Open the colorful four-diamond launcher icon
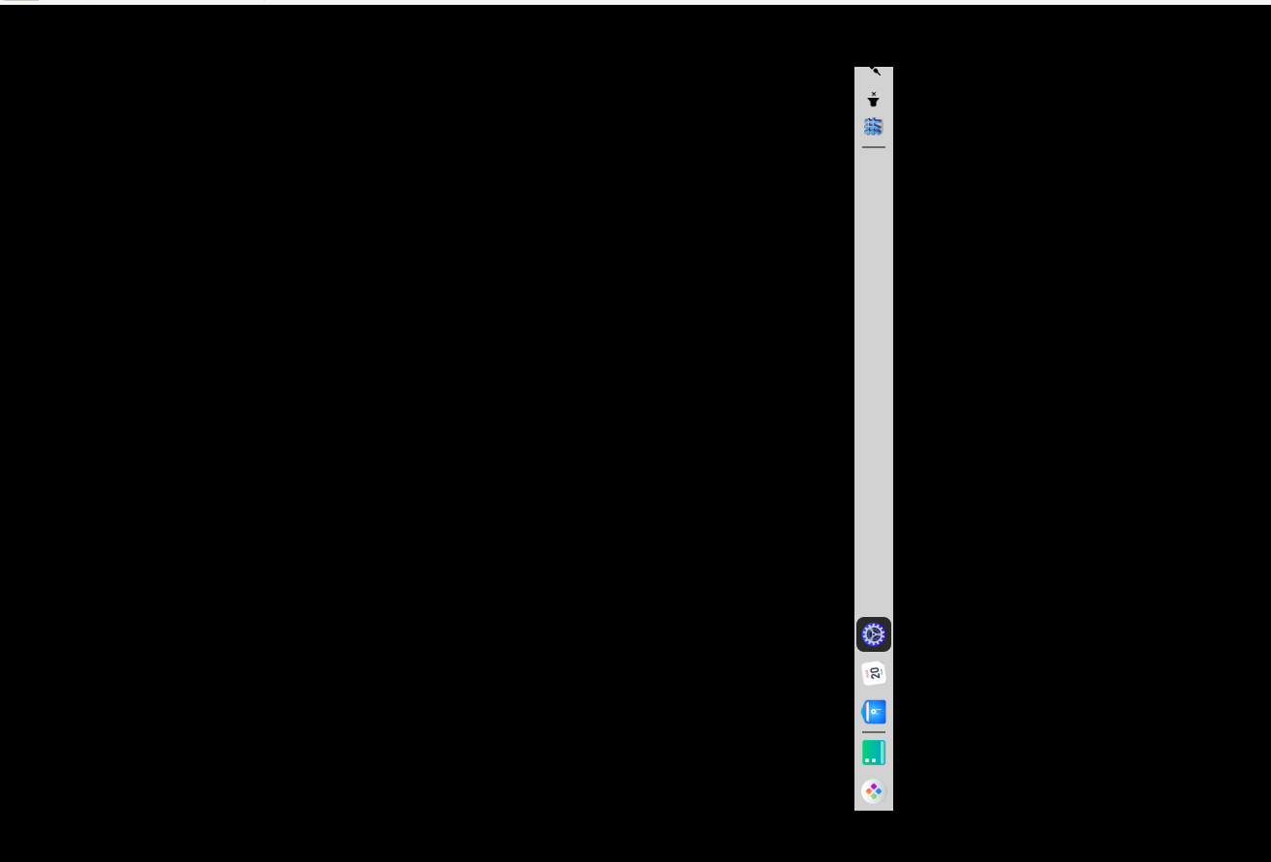The width and height of the screenshot is (1271, 862). [x=873, y=791]
